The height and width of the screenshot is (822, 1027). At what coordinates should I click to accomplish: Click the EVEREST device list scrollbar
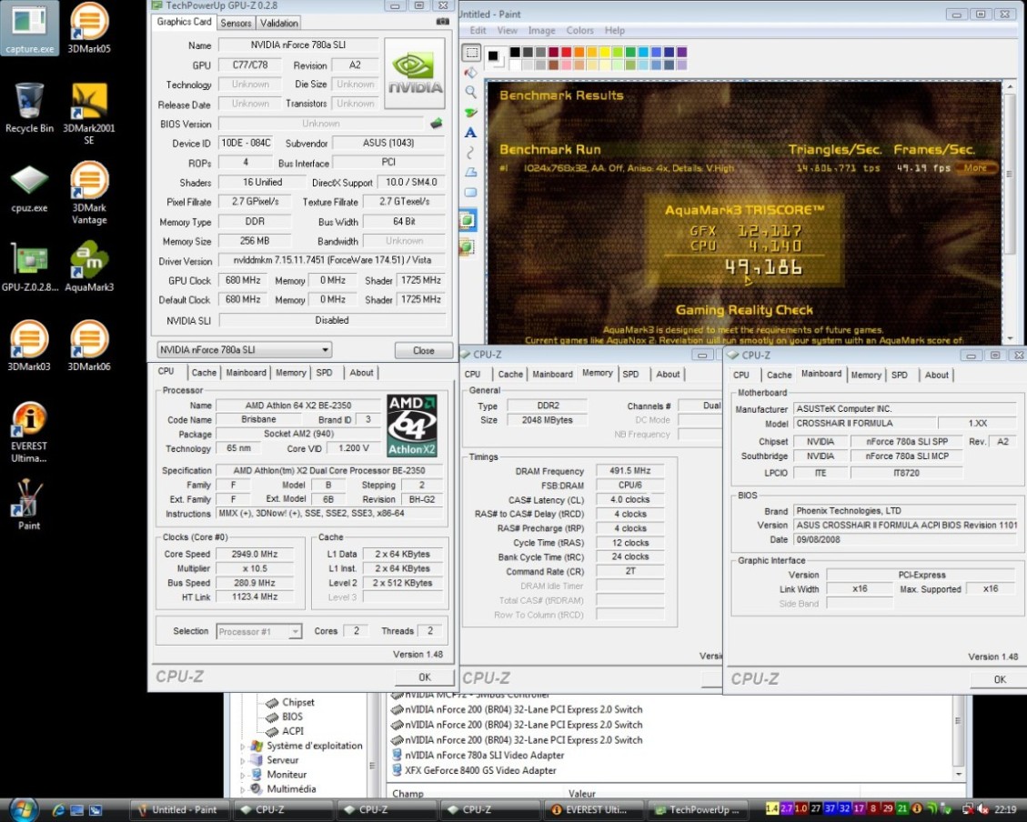click(958, 738)
